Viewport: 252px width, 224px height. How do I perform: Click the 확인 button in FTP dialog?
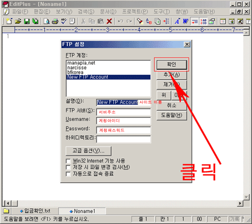point(171,65)
